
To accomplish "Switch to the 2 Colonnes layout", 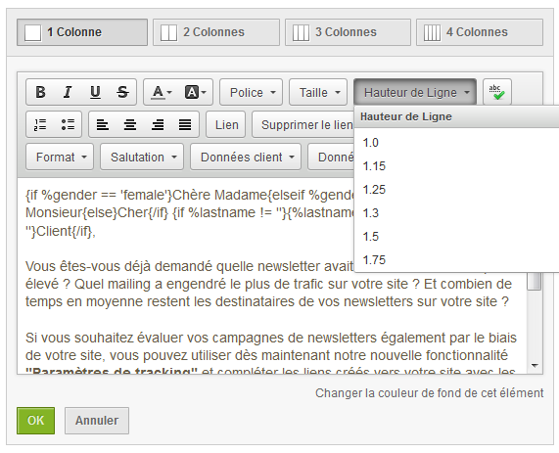I will (x=216, y=32).
